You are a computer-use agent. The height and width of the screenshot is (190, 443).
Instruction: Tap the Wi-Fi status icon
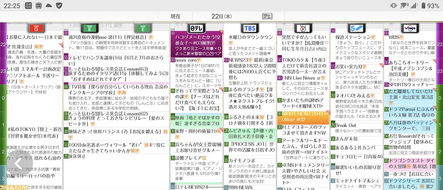(x=404, y=6)
